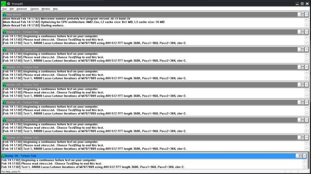Viewport: 311px width, 174px height.
Task: Click scroll up arrow in Worker #4 log
Action: point(307,90)
